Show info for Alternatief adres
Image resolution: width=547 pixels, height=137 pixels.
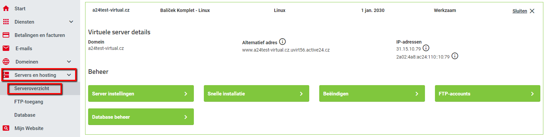pyautogui.click(x=282, y=42)
